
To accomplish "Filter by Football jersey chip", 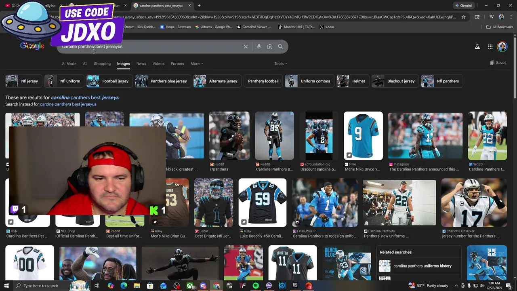I will pos(109,81).
